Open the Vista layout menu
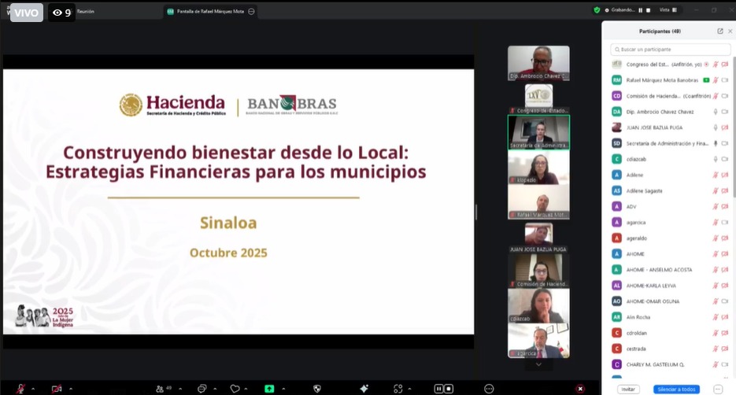The image size is (736, 395). pos(665,10)
